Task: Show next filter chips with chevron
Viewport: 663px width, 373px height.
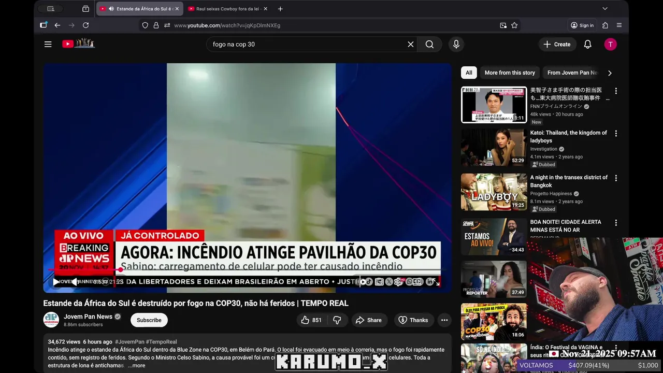Action: (610, 73)
